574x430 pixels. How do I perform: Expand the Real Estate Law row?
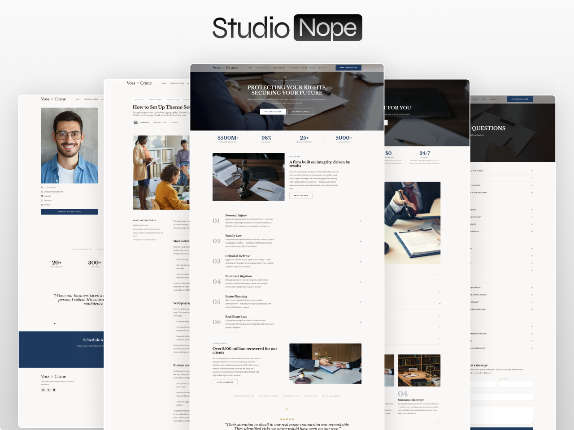tap(361, 322)
